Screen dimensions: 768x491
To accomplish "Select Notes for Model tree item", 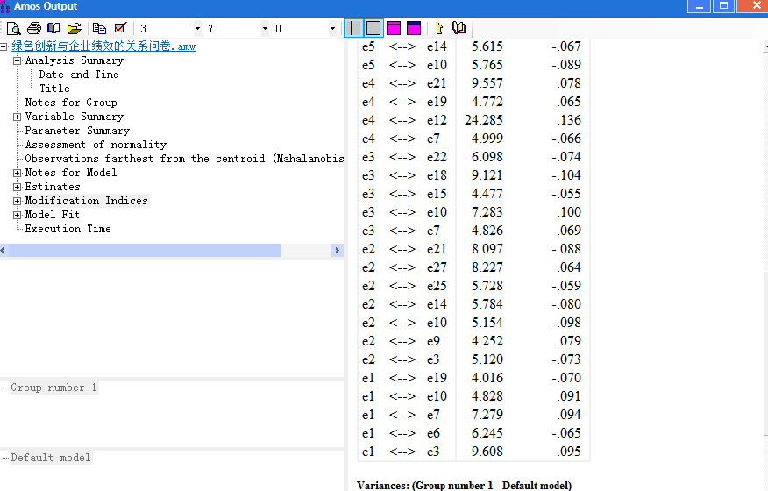I will (x=71, y=173).
